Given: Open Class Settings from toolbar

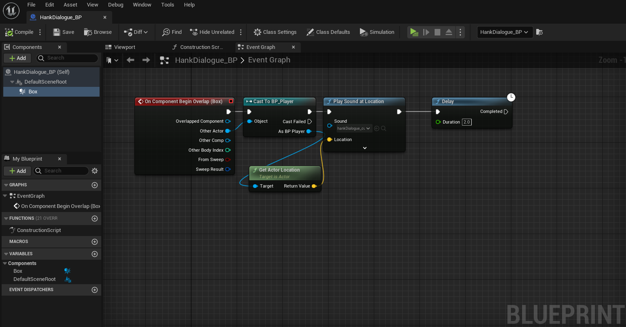Looking at the screenshot, I should point(275,32).
